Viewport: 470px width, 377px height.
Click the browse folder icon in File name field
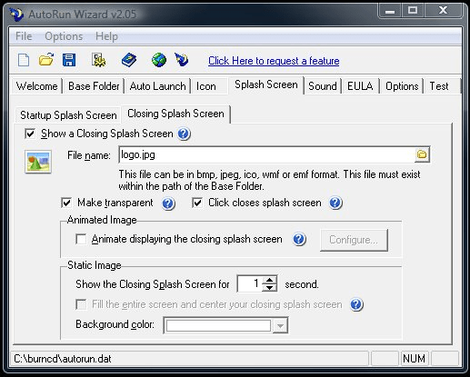pos(422,154)
